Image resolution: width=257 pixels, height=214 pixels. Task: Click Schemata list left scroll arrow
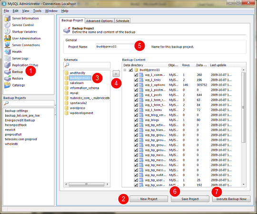point(66,184)
